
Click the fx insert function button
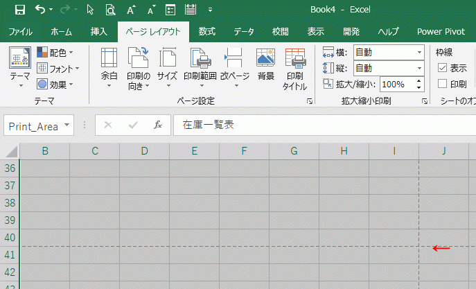(158, 125)
